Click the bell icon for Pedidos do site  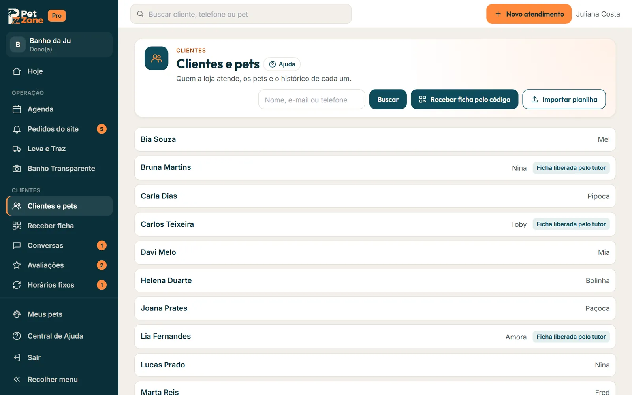(17, 129)
